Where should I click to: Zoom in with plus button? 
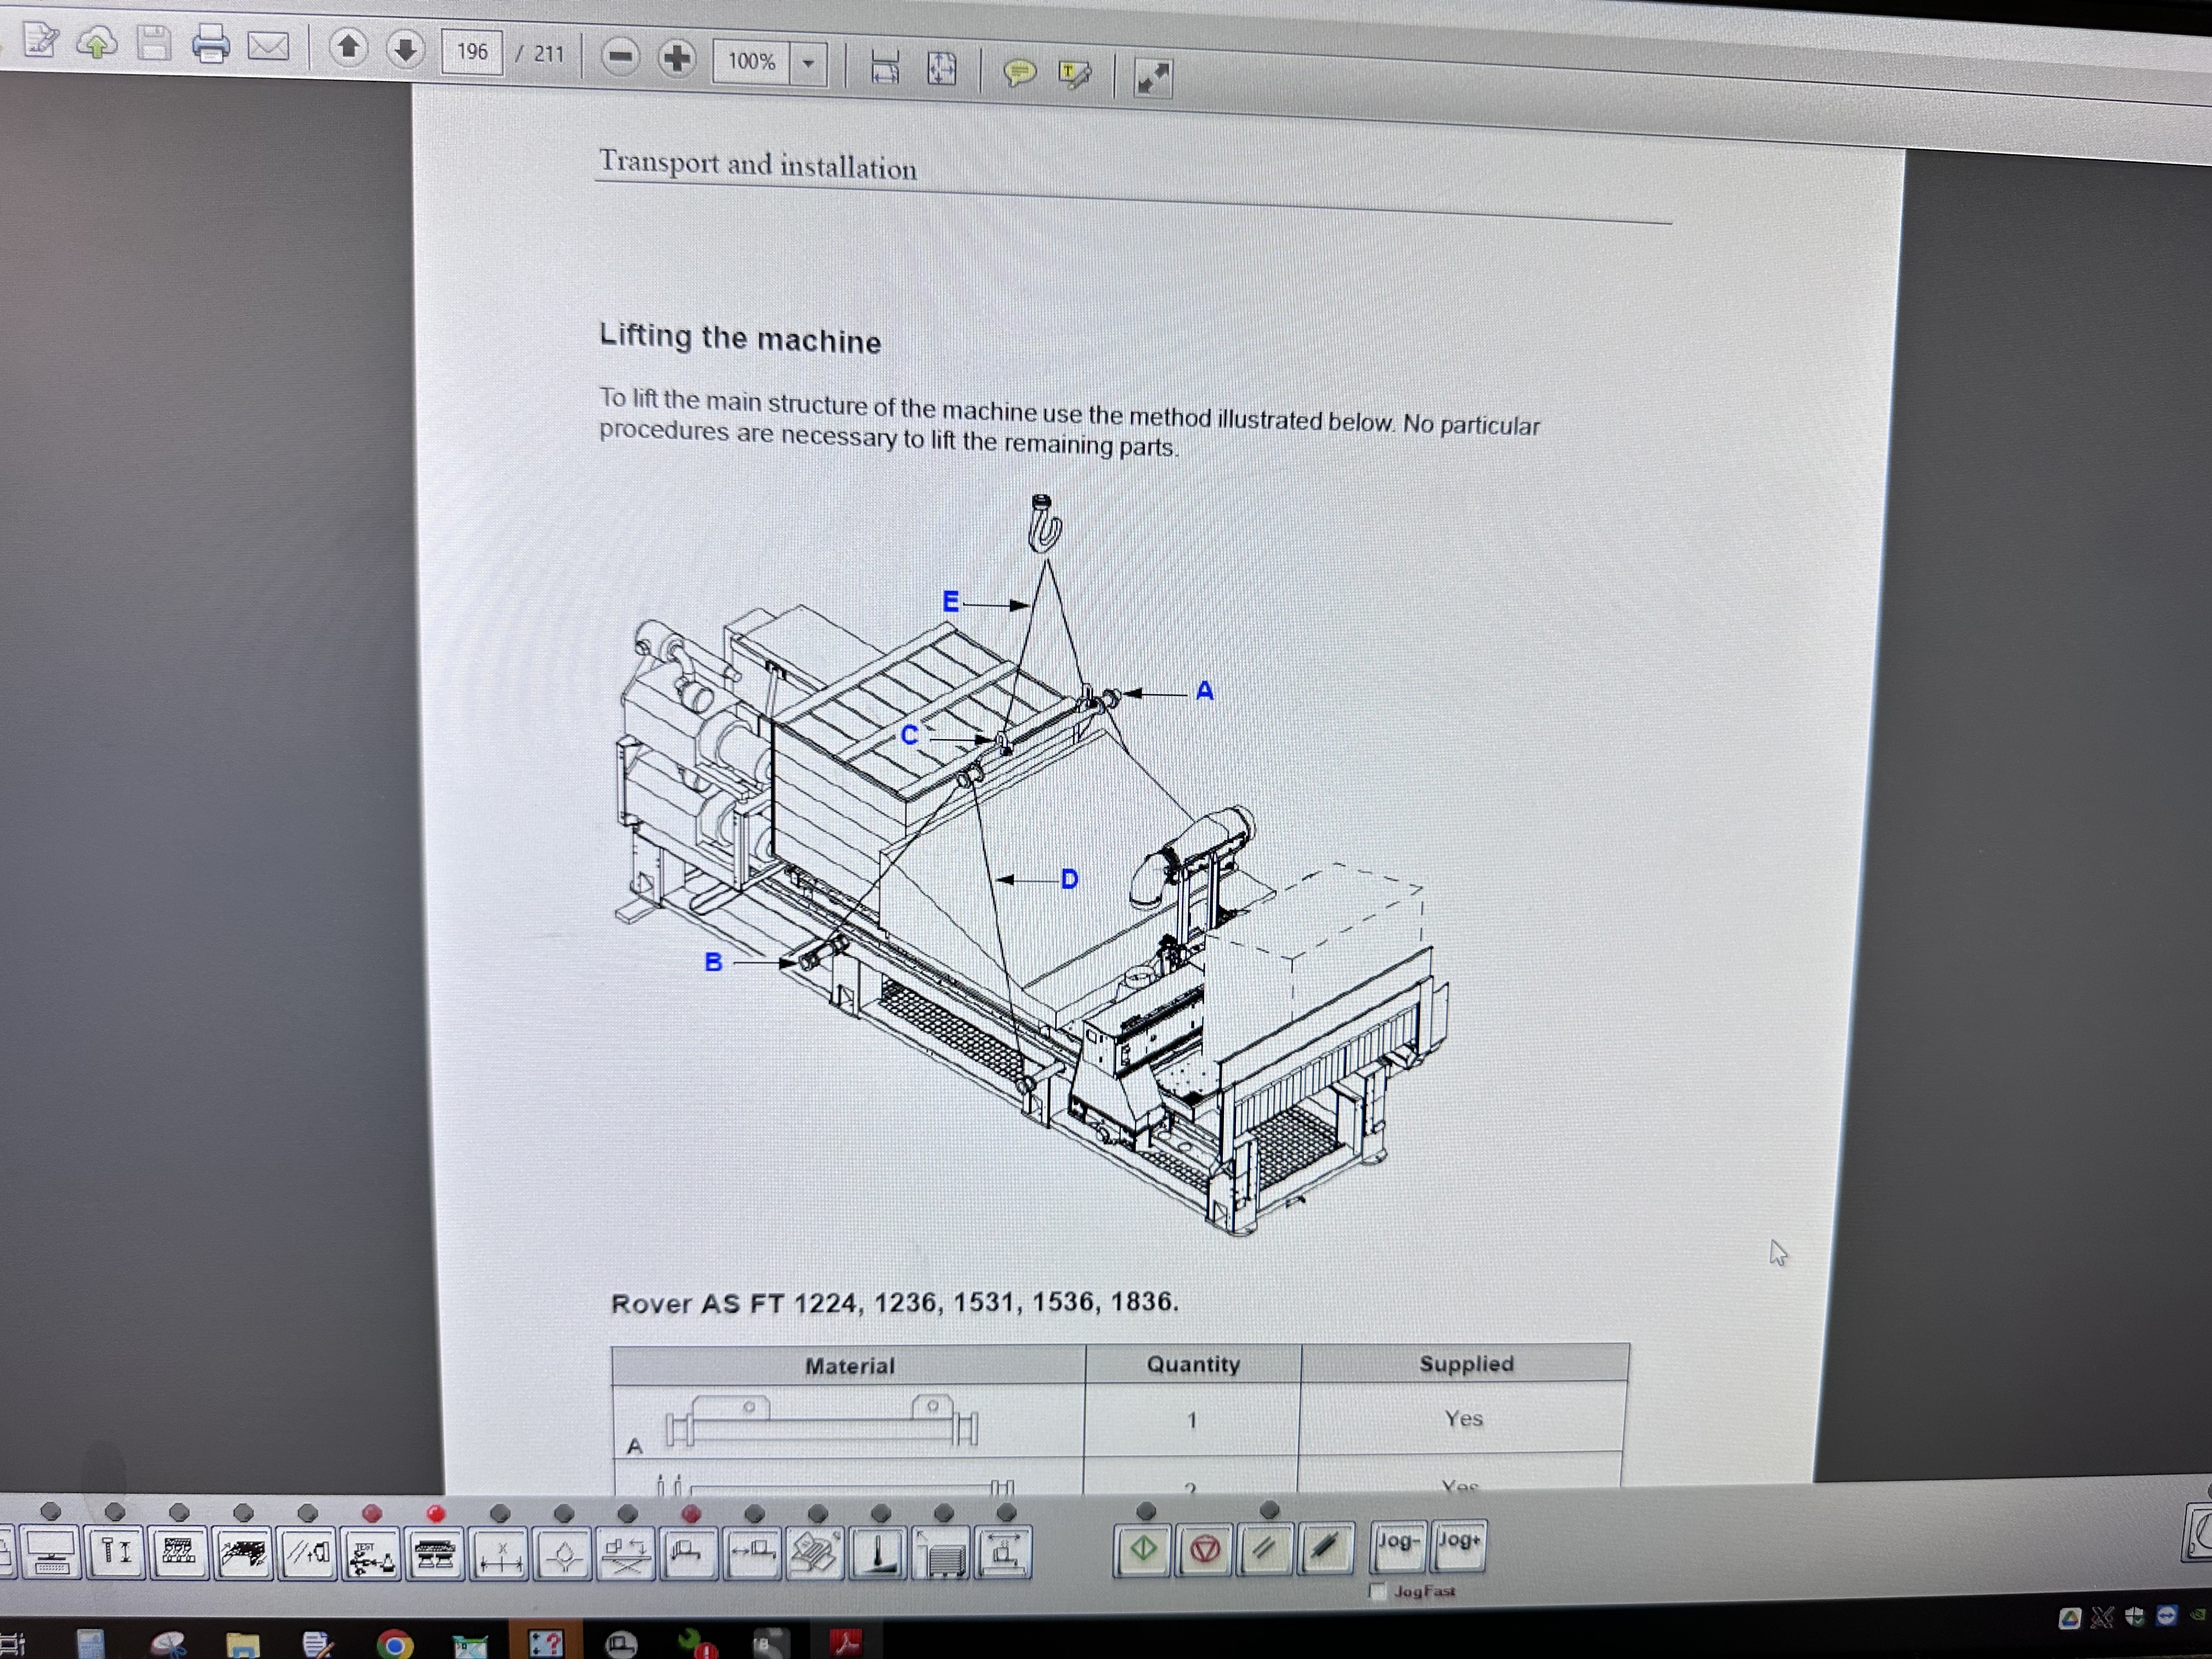click(677, 59)
